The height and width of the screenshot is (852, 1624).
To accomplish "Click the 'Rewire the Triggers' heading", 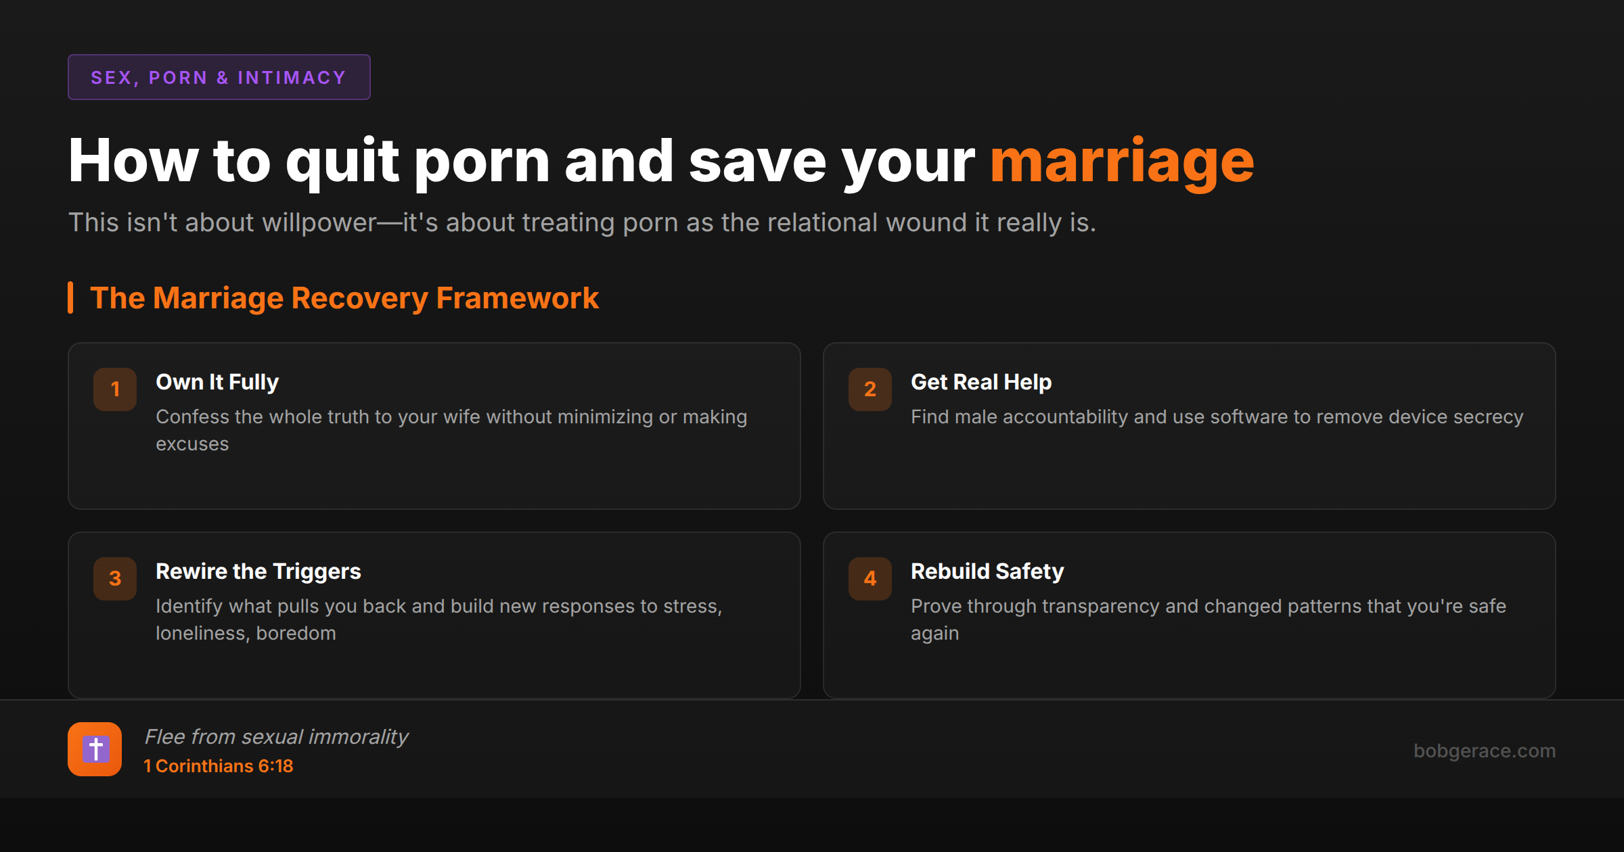I will click(x=258, y=571).
